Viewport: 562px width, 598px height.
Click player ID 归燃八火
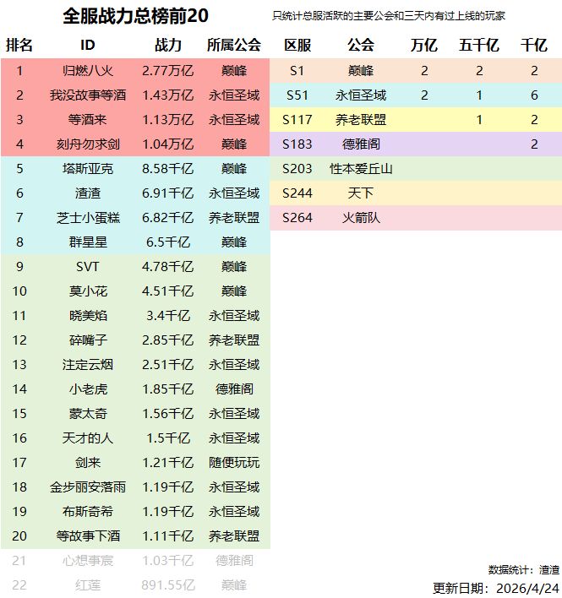click(x=88, y=71)
